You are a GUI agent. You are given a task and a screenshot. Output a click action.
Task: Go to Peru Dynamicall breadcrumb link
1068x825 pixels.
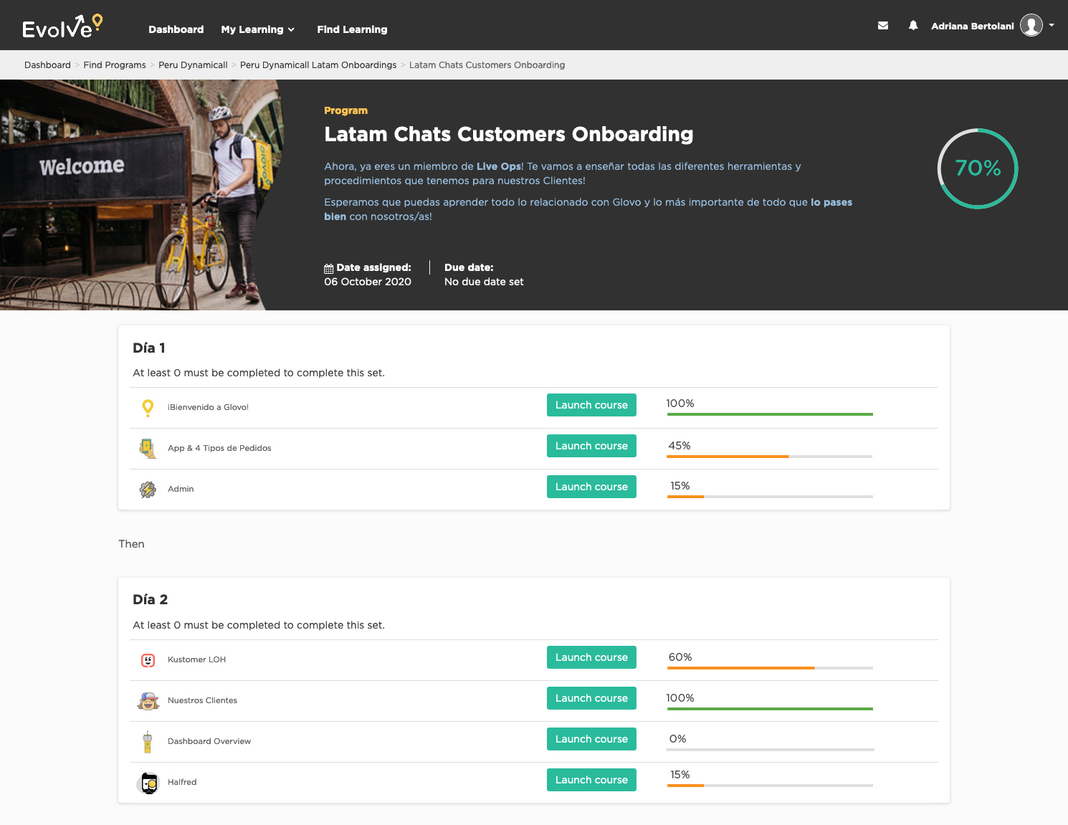pyautogui.click(x=193, y=65)
